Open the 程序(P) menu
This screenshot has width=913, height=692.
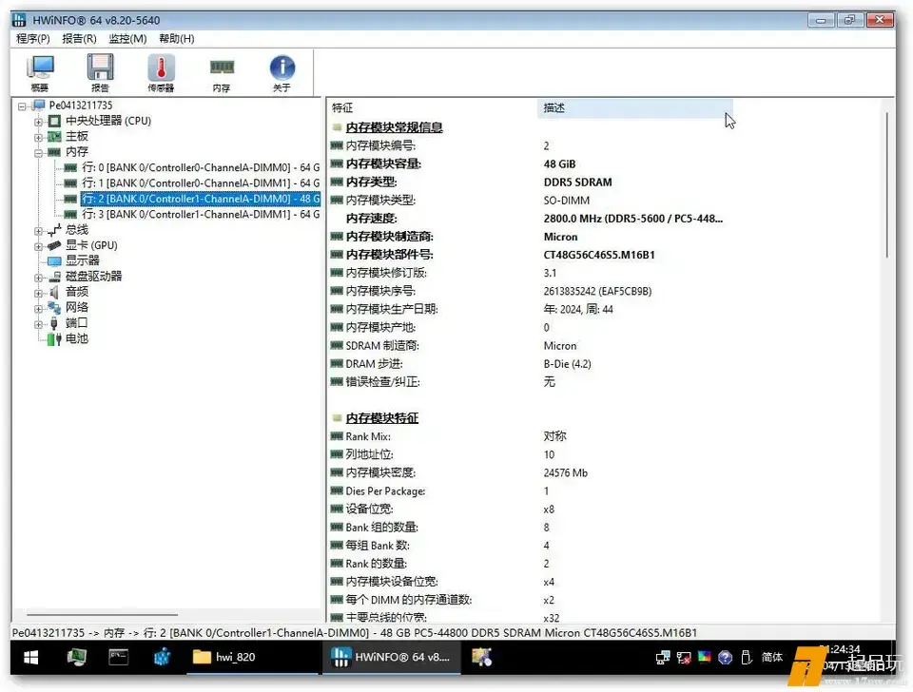[x=32, y=38]
